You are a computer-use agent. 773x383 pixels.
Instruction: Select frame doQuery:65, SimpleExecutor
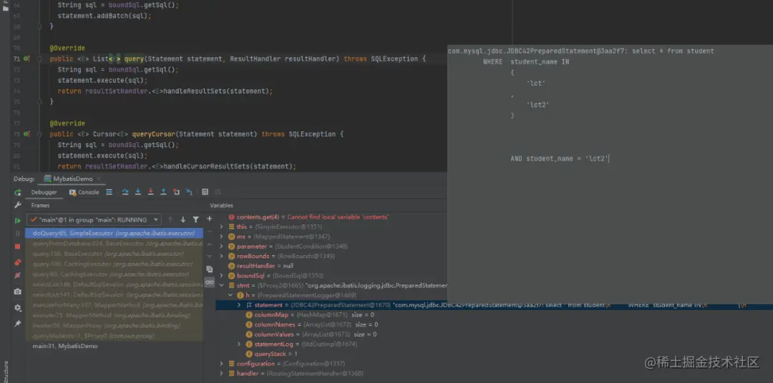click(114, 234)
